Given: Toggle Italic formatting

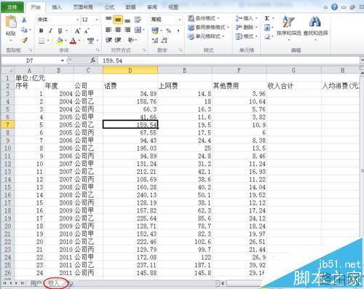Looking at the screenshot, I should (x=50, y=31).
